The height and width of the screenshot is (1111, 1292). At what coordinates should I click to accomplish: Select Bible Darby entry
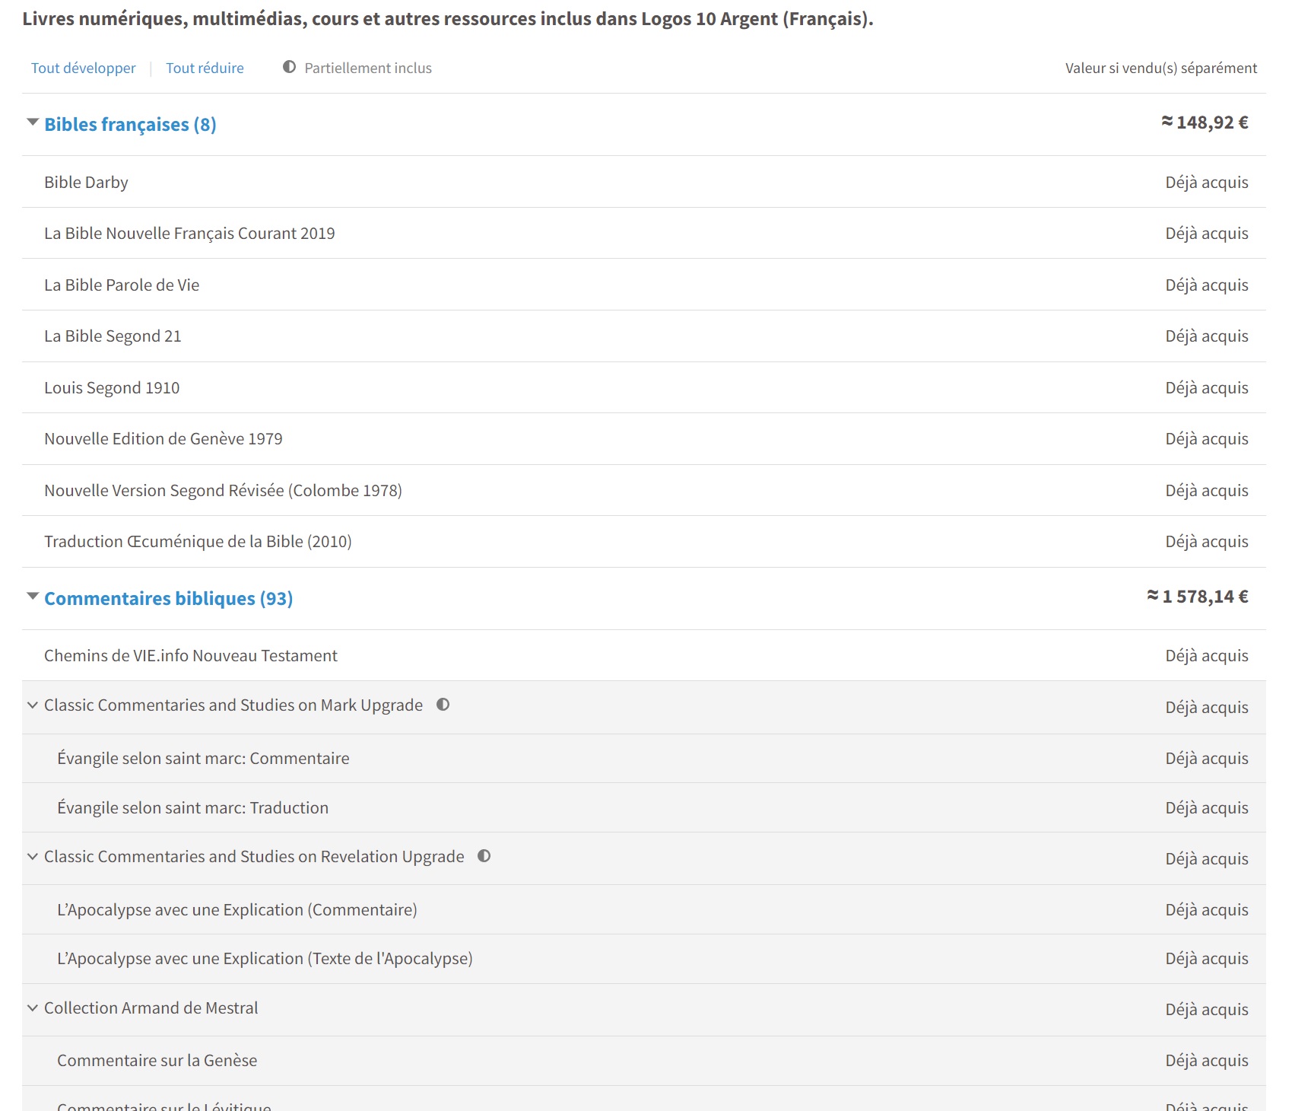point(86,183)
